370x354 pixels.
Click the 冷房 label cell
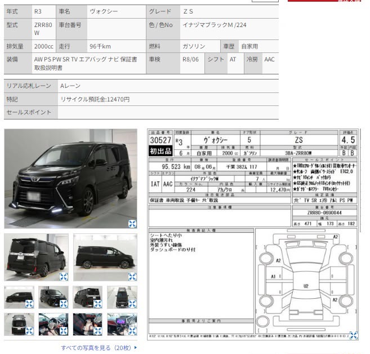click(x=253, y=64)
